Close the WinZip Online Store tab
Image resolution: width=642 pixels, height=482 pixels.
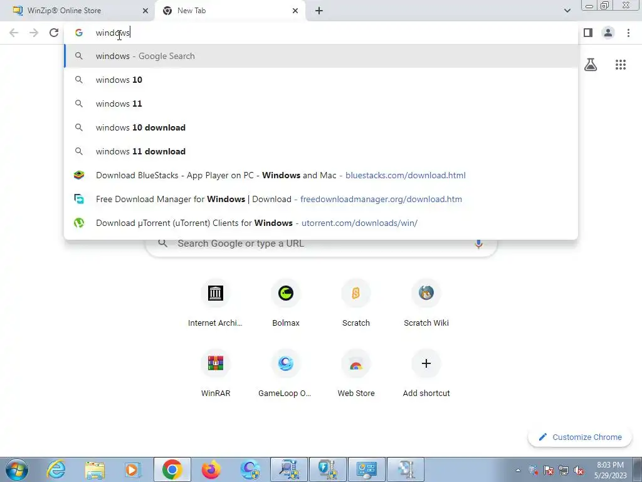(145, 11)
